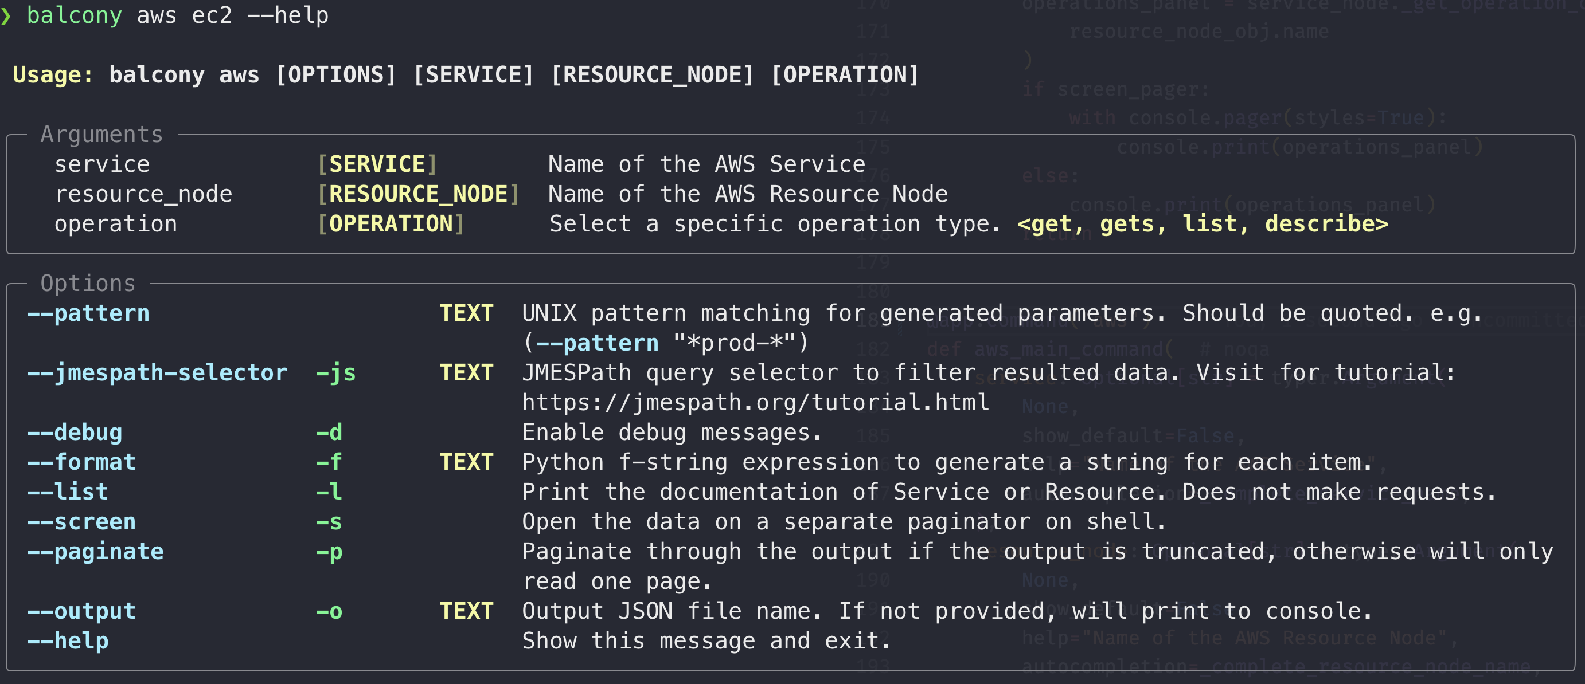
Task: Click the 'Arguments' panel title
Action: point(101,134)
